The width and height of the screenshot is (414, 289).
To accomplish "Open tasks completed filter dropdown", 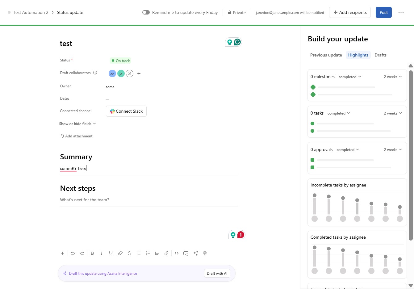I will point(339,113).
